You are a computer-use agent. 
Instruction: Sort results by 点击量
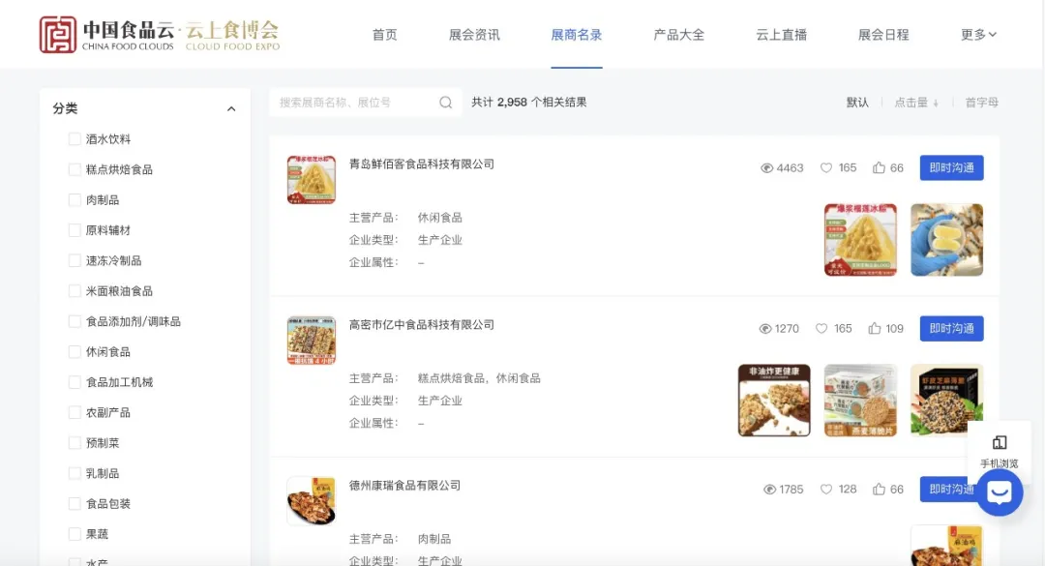[915, 103]
